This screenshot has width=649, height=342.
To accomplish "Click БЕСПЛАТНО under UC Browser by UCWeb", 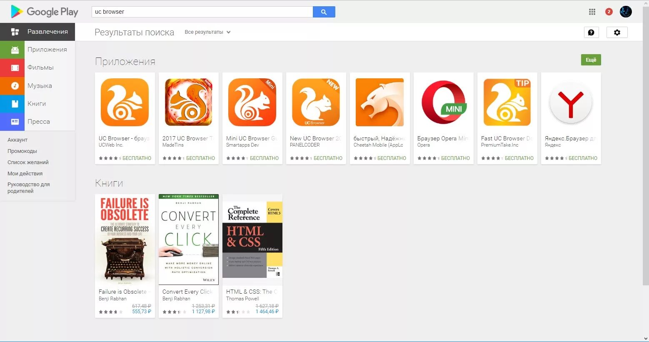I will [137, 158].
